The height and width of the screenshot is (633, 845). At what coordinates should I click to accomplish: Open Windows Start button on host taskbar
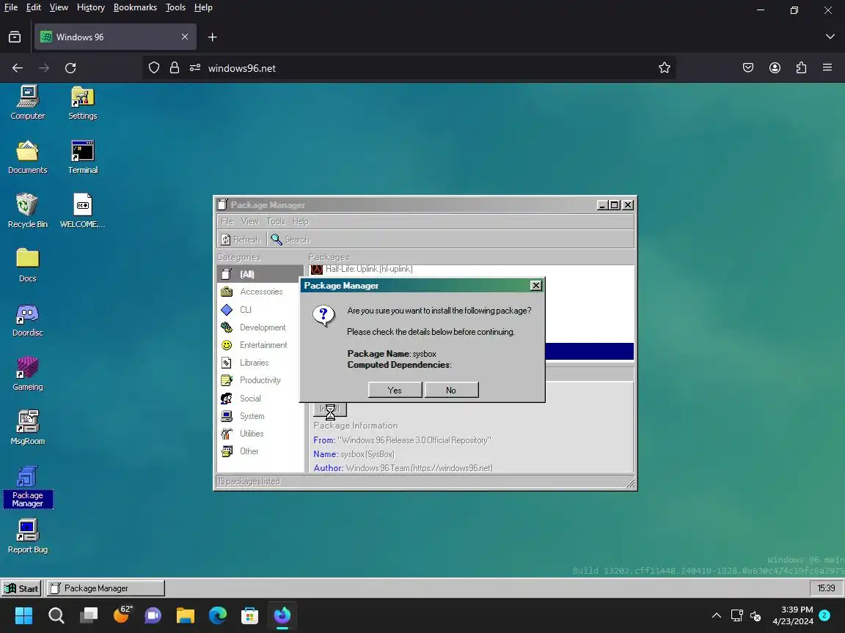tap(23, 615)
